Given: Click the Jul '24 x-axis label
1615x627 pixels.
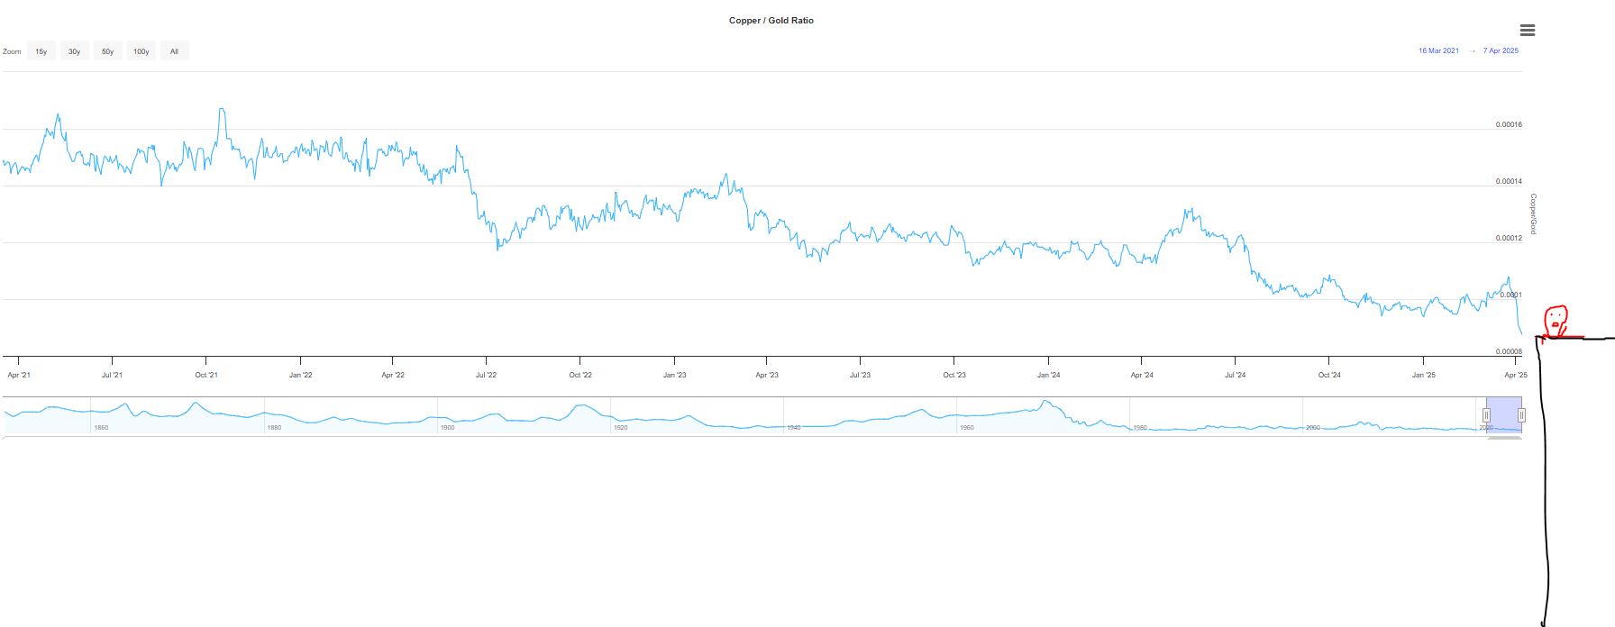Looking at the screenshot, I should pos(1235,375).
